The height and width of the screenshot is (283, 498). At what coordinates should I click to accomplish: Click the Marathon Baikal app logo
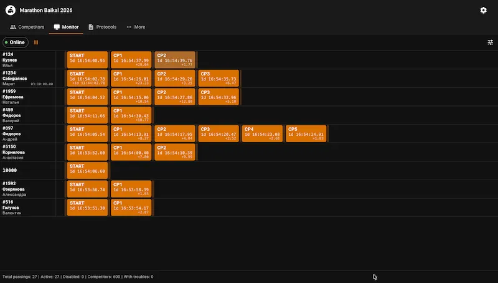pyautogui.click(x=11, y=10)
